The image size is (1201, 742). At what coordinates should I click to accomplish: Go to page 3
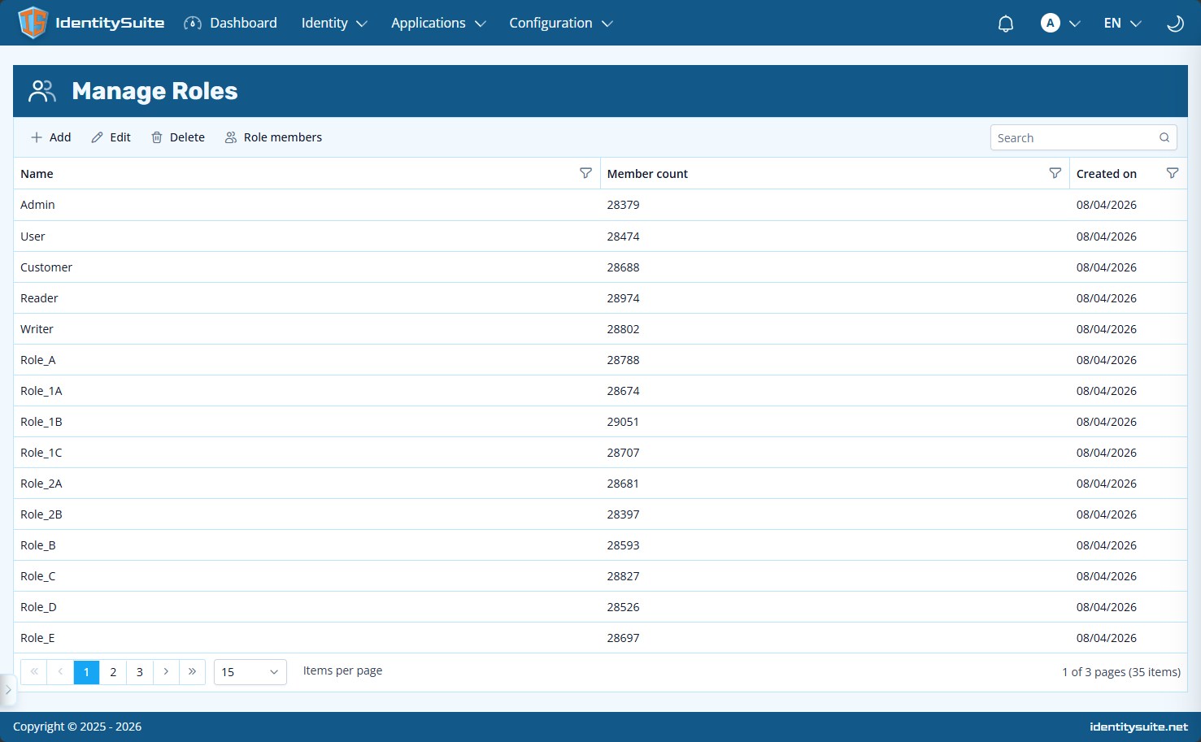click(x=140, y=672)
